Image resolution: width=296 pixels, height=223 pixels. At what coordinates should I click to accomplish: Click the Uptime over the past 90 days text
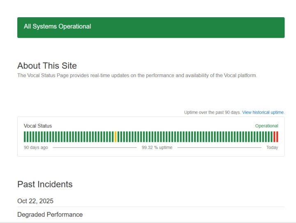tap(212, 112)
